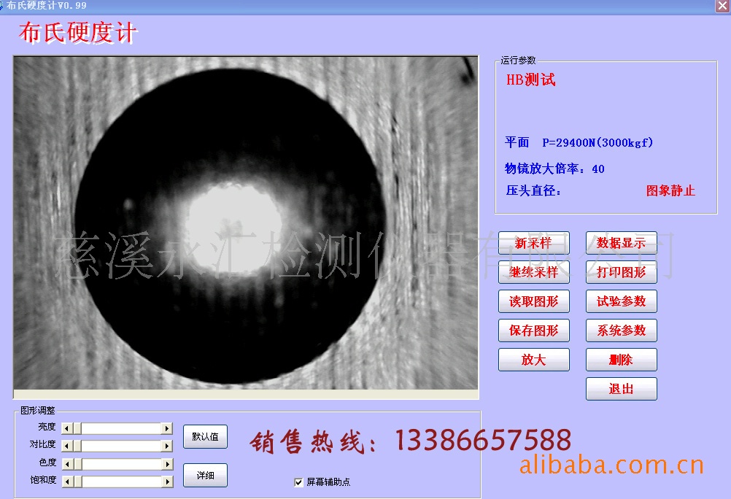Open 系统参数 system parameters
This screenshot has width=731, height=499.
tap(621, 330)
